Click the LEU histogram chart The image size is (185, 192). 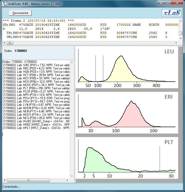point(127,67)
